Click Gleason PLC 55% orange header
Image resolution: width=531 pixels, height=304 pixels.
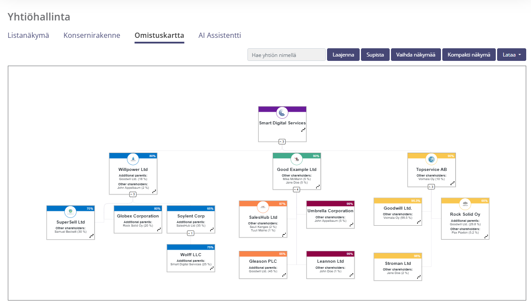(263, 254)
